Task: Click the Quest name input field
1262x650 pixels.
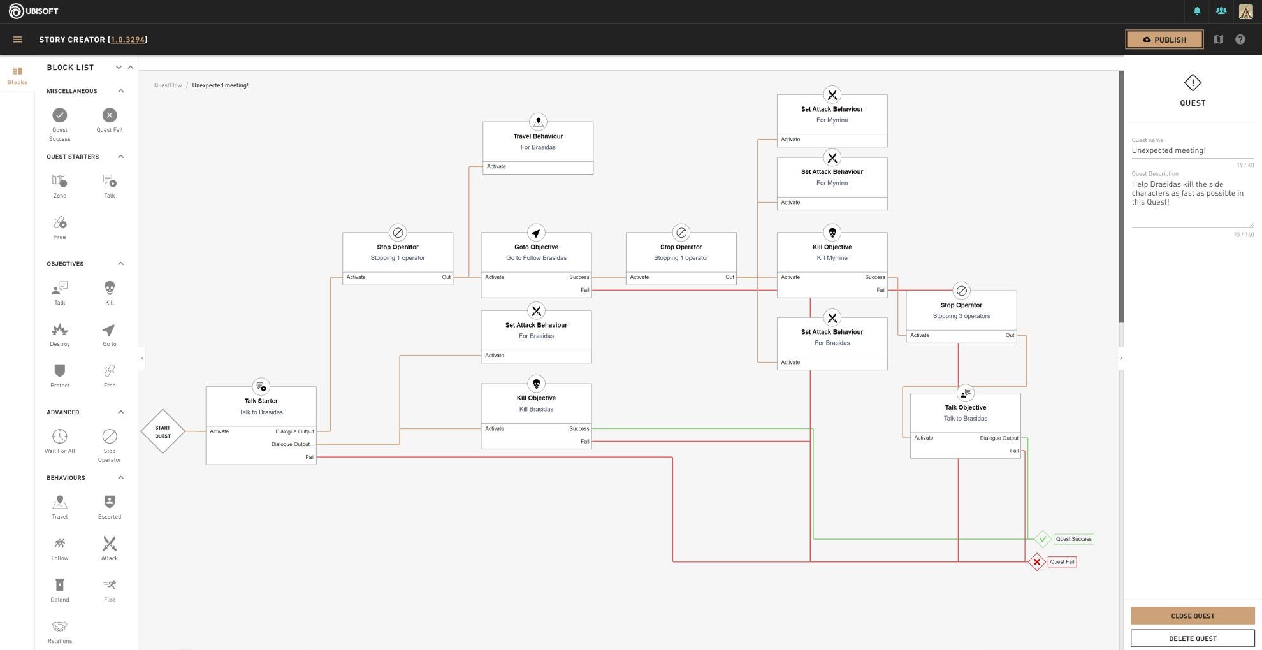Action: (x=1193, y=151)
